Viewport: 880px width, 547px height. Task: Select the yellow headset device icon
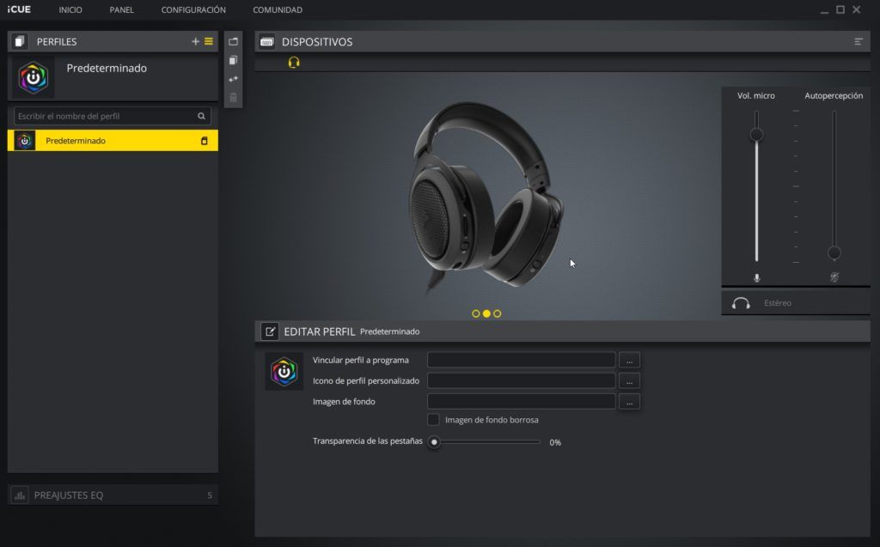point(294,63)
